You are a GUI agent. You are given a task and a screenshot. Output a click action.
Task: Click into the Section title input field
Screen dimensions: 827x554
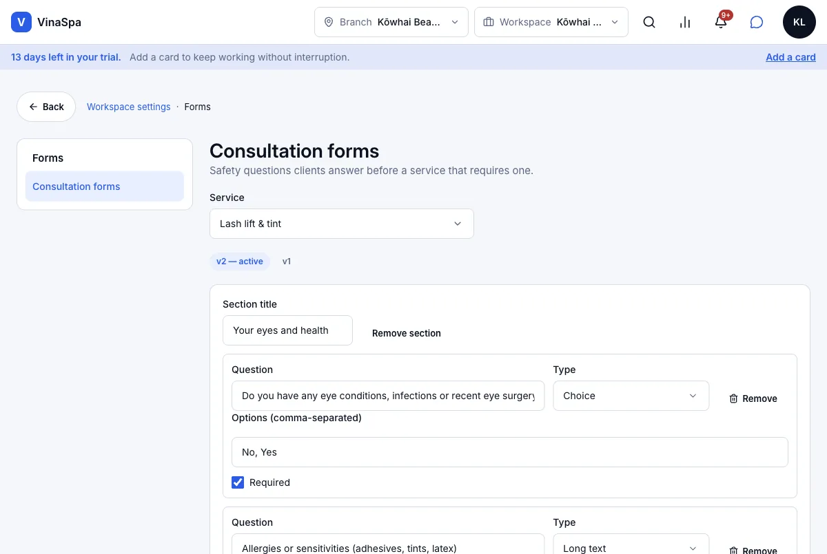point(287,330)
